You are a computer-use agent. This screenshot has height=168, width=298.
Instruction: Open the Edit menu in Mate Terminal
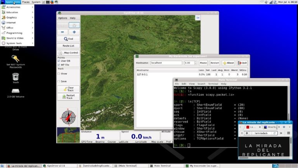click(x=184, y=84)
